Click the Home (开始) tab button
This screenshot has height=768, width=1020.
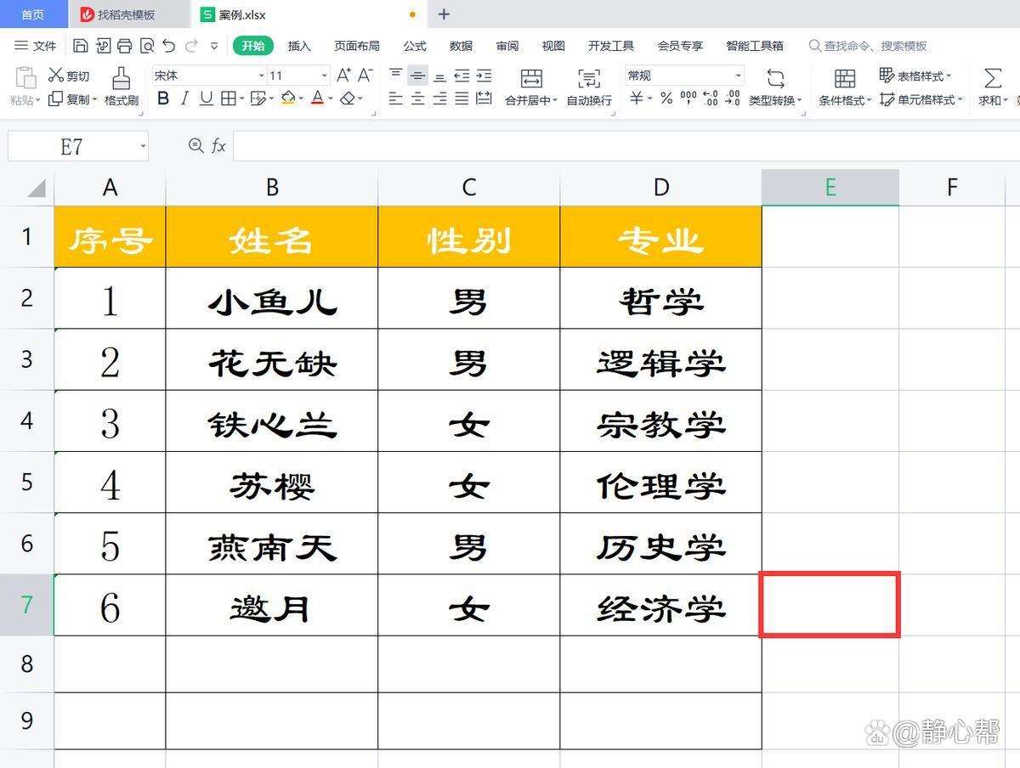coord(252,46)
